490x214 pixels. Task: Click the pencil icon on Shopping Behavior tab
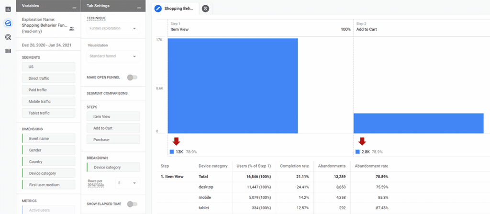tap(158, 9)
